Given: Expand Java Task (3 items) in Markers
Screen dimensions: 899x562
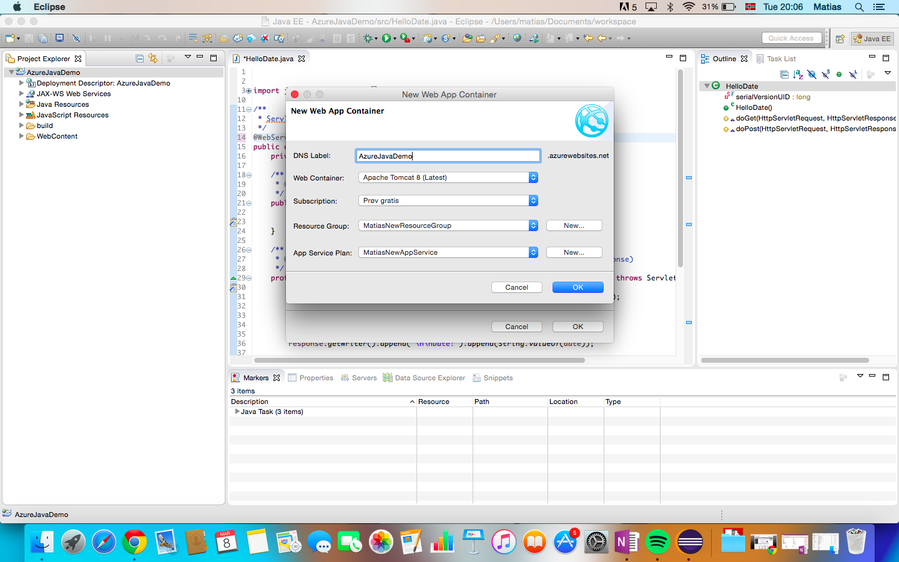Looking at the screenshot, I should point(237,412).
